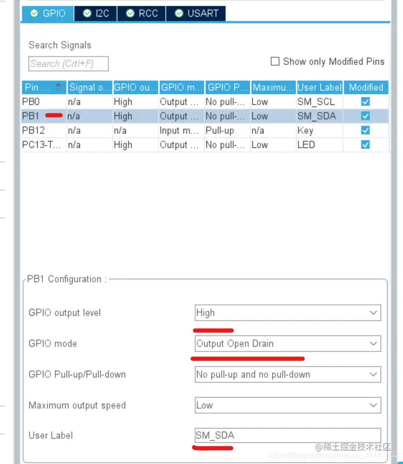The width and height of the screenshot is (403, 464).
Task: Sort by GPIO mode column header
Action: tap(182, 87)
